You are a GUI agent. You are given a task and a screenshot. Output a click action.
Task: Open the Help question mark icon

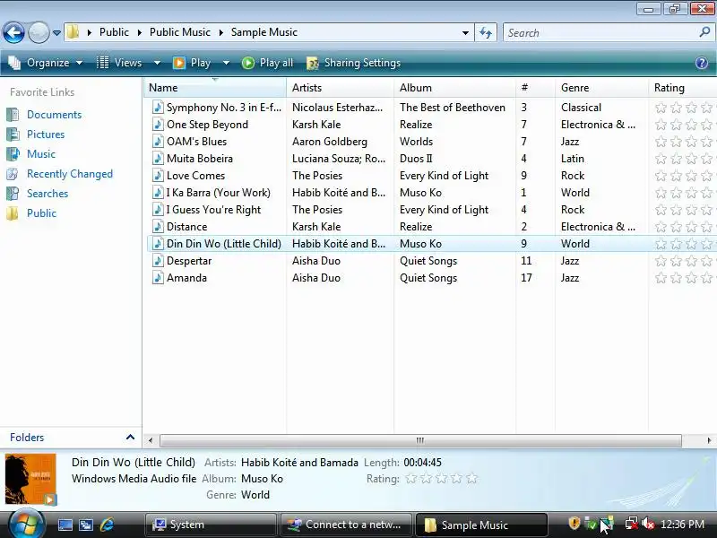pyautogui.click(x=702, y=63)
